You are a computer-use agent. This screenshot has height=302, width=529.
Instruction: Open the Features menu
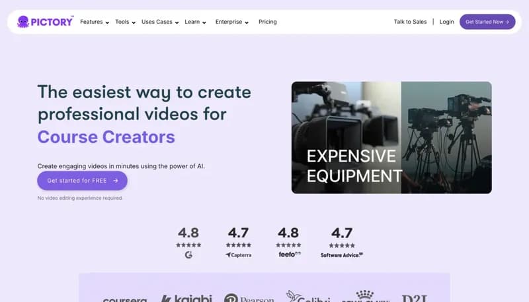coord(91,22)
